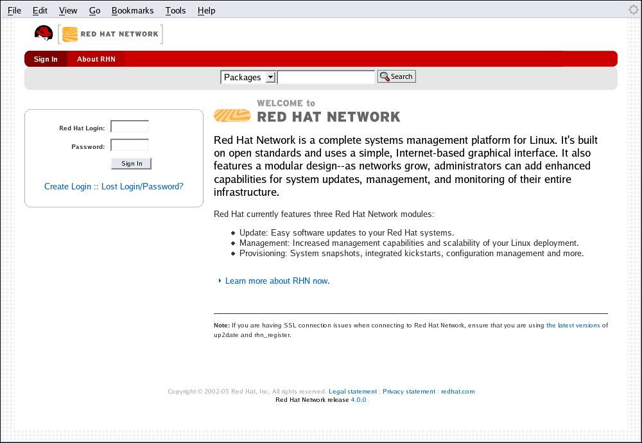Click the Red Hat shadowman logo

[44, 33]
